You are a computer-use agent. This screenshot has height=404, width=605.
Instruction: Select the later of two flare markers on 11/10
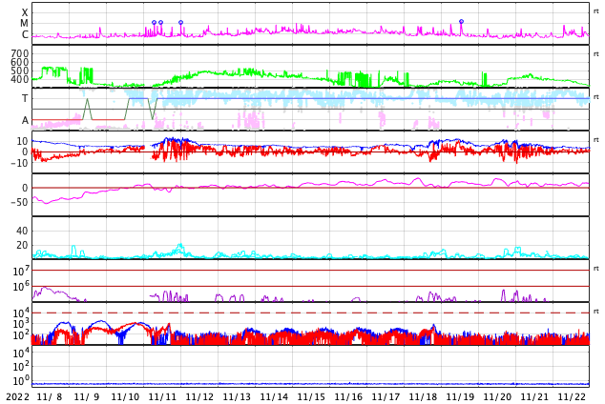160,22
